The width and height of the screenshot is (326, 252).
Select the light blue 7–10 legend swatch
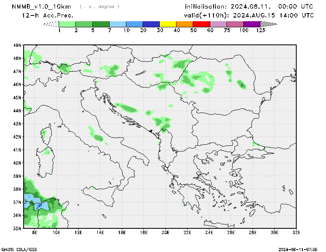[x=118, y=24]
